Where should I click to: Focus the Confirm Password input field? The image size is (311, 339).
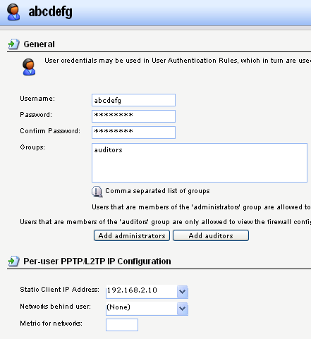[133, 132]
